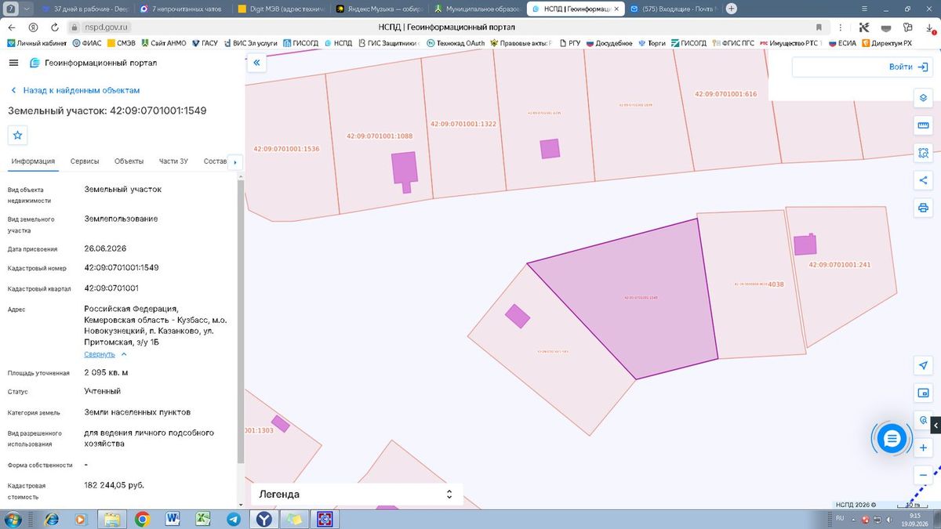
Task: Share the current map view
Action: point(923,180)
